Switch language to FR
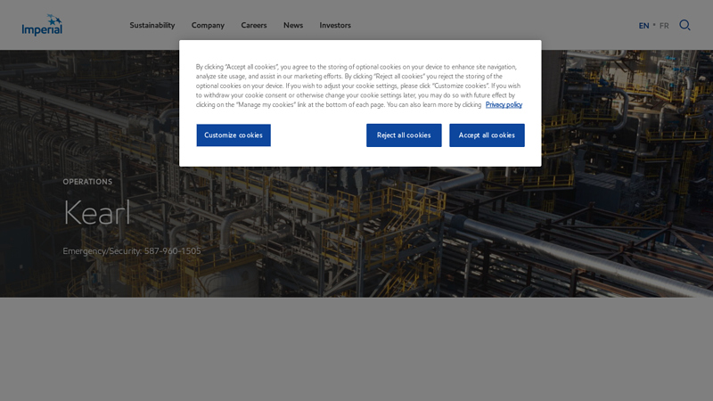The image size is (713, 401). point(664,26)
